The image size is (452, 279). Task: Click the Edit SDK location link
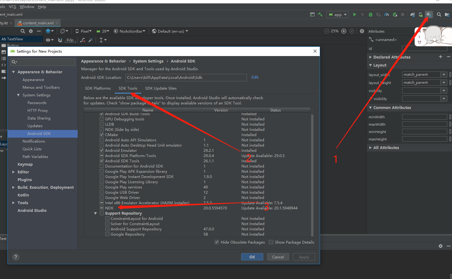[x=255, y=77]
